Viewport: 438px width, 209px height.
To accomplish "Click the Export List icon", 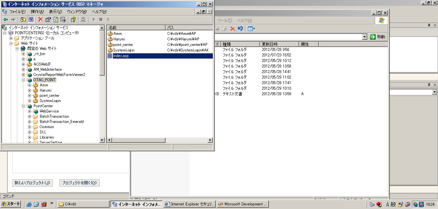I will click(x=63, y=20).
